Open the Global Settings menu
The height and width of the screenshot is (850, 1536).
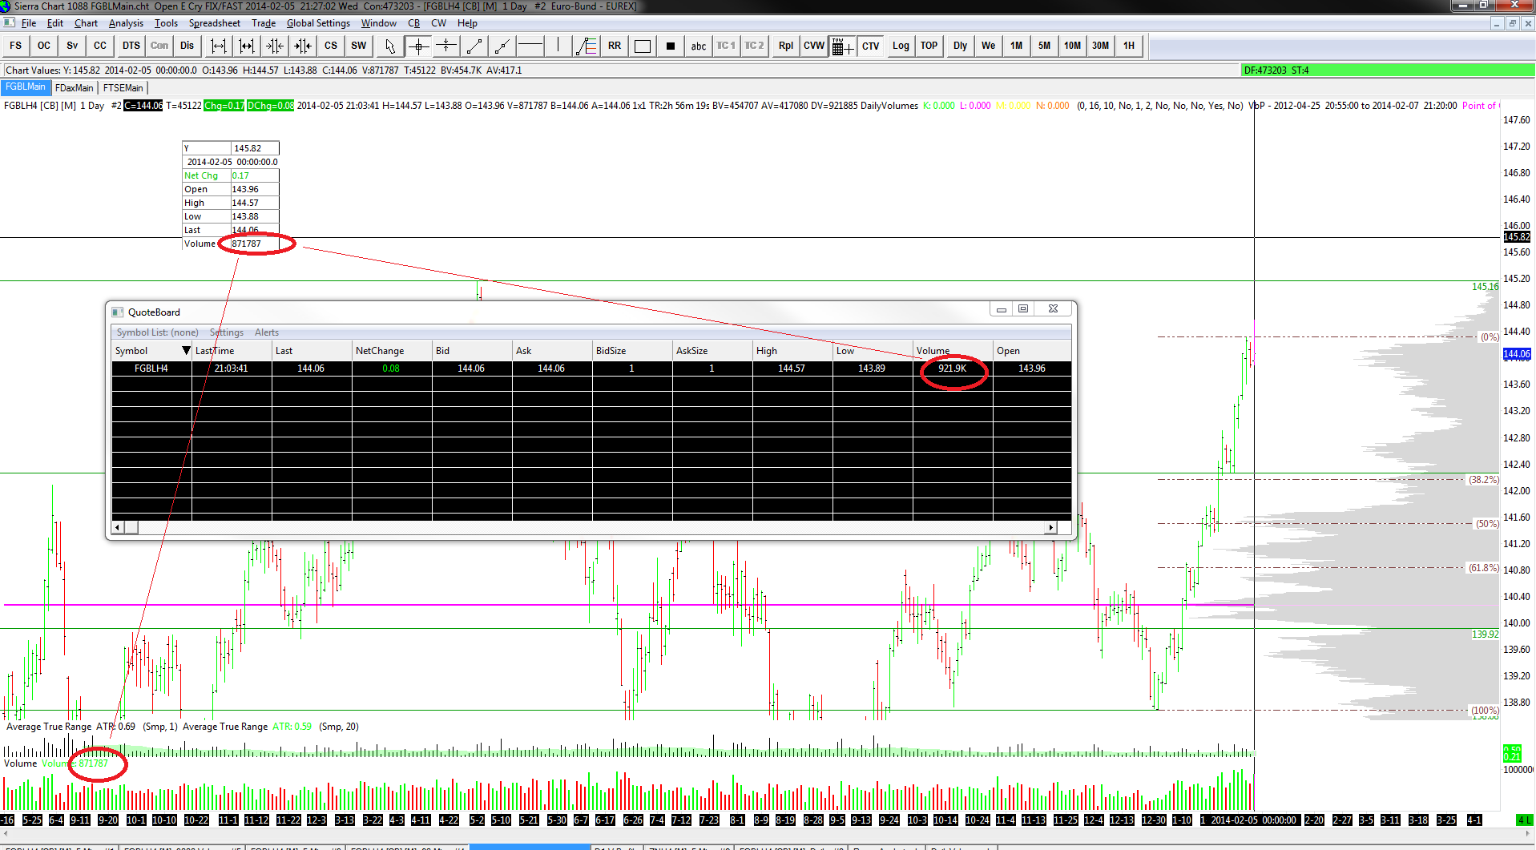pos(318,23)
